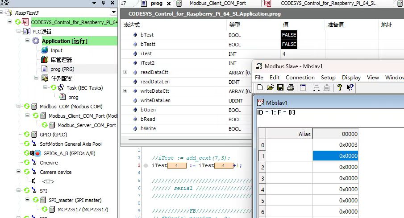Image resolution: width=404 pixels, height=218 pixels.
Task: Click the Connect icon in Modbus Slave toolbar
Action: click(317, 87)
